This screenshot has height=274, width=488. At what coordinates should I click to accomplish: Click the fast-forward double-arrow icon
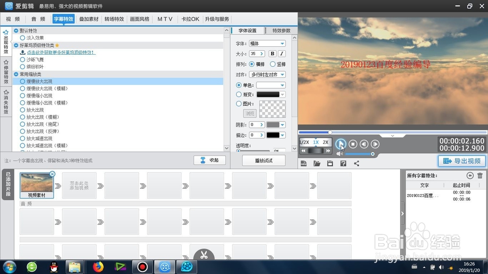[328, 151]
